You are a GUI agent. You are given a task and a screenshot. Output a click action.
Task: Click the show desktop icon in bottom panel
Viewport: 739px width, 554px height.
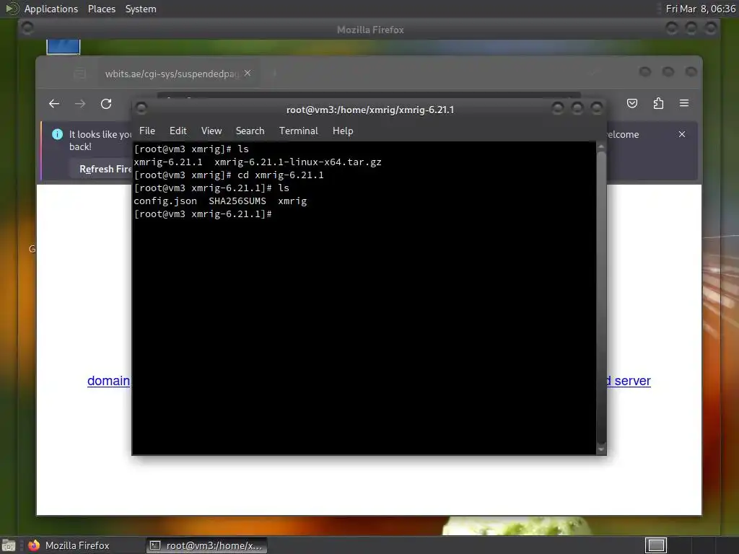(9, 545)
